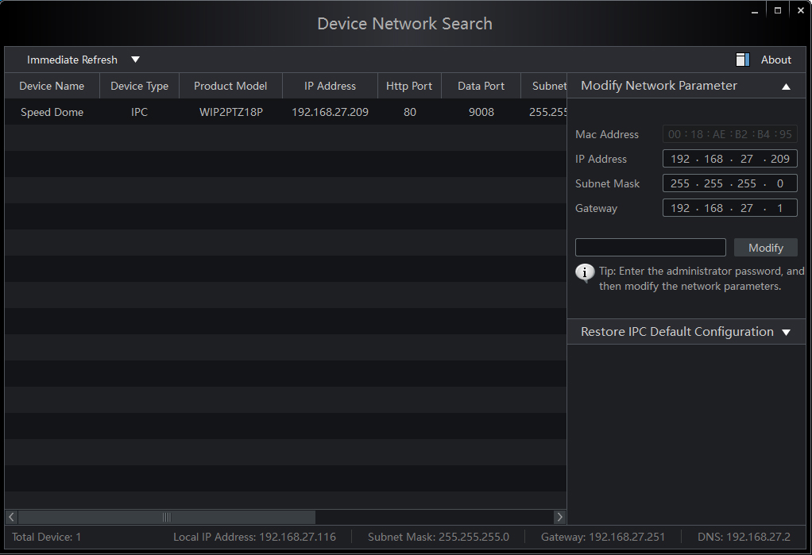812x555 pixels.
Task: Click the About icon
Action: 743,60
